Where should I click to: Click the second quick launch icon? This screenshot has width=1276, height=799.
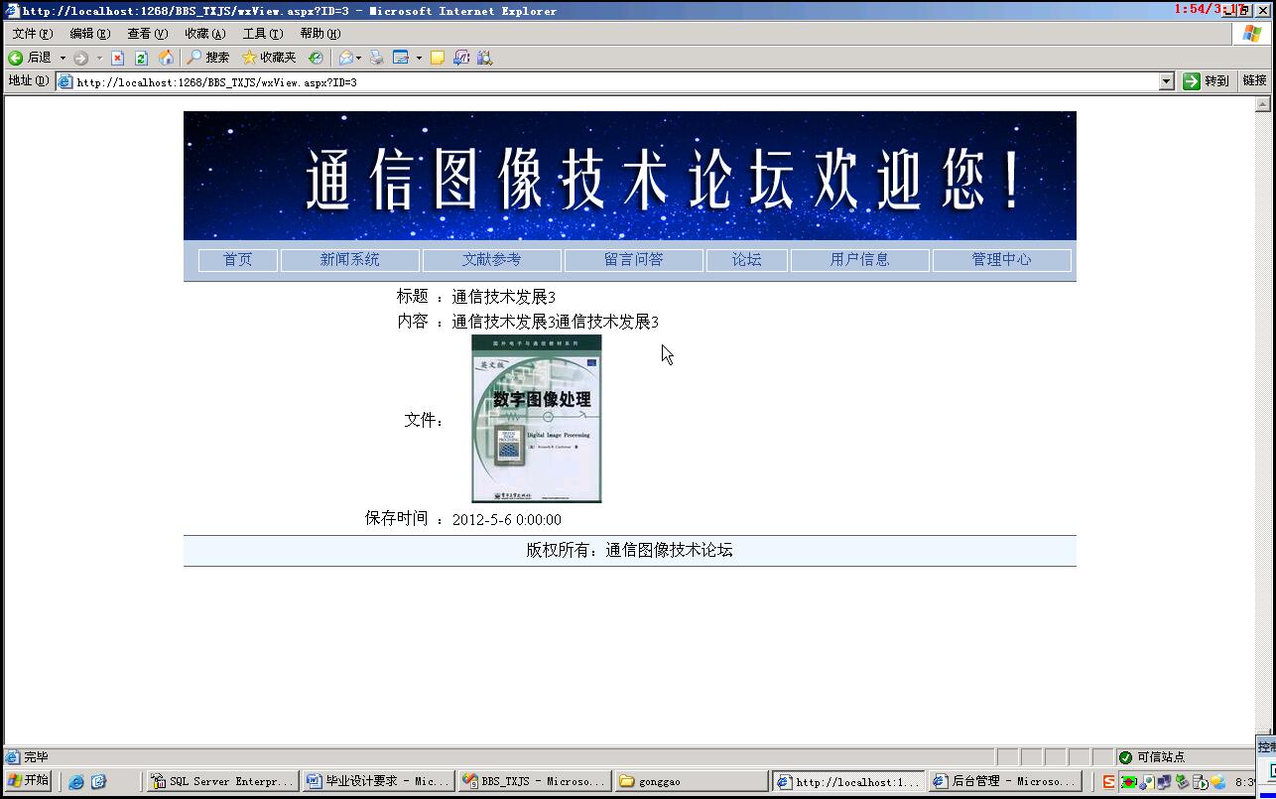98,782
